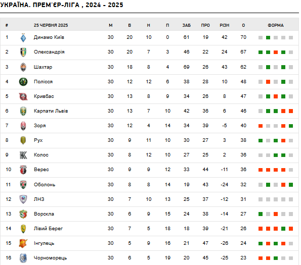Open the Карпати Львів team page
Viewport: 301px width, 265px height.
coord(51,111)
